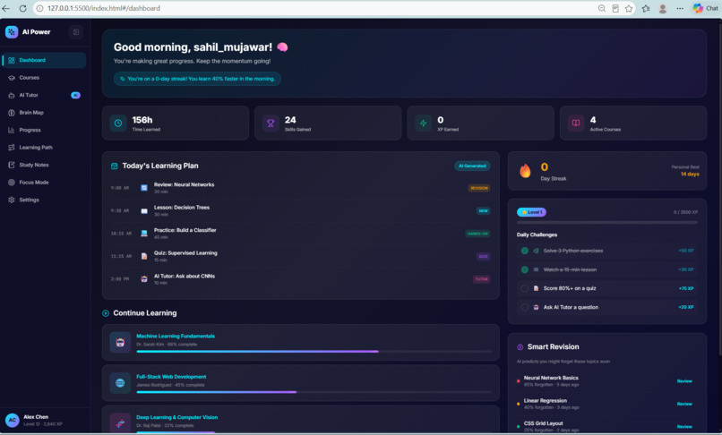
Task: Click the book icon on Active Courses card
Action: click(576, 124)
